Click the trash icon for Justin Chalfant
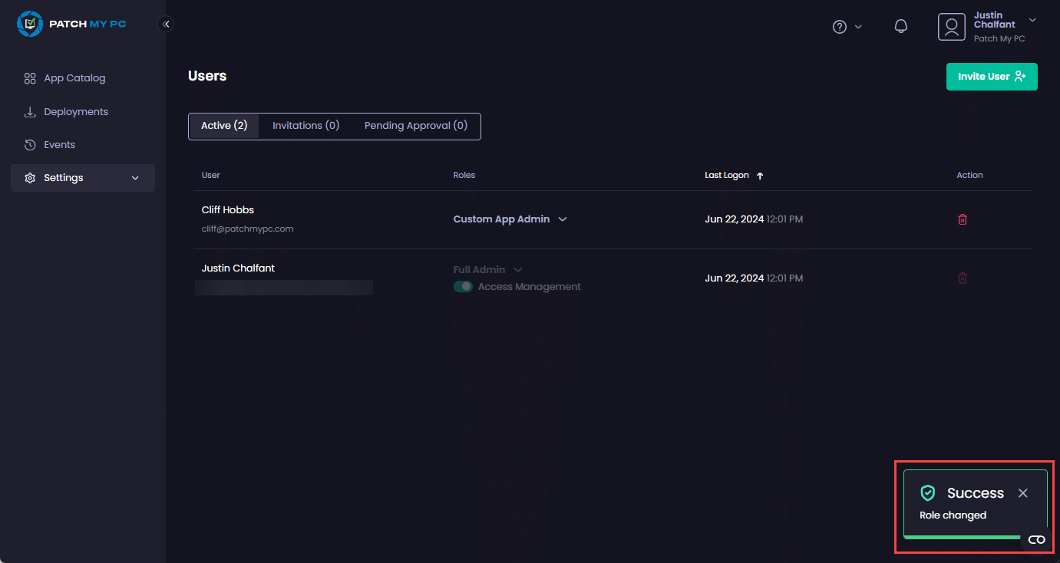This screenshot has width=1060, height=563. pyautogui.click(x=963, y=278)
